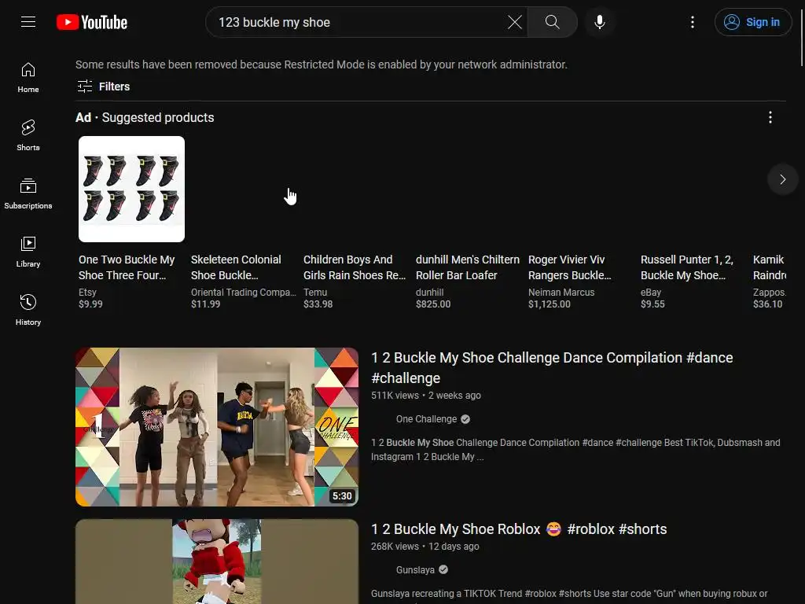Click '268K views • 12 days ago' text
Image resolution: width=805 pixels, height=604 pixels.
tap(425, 547)
